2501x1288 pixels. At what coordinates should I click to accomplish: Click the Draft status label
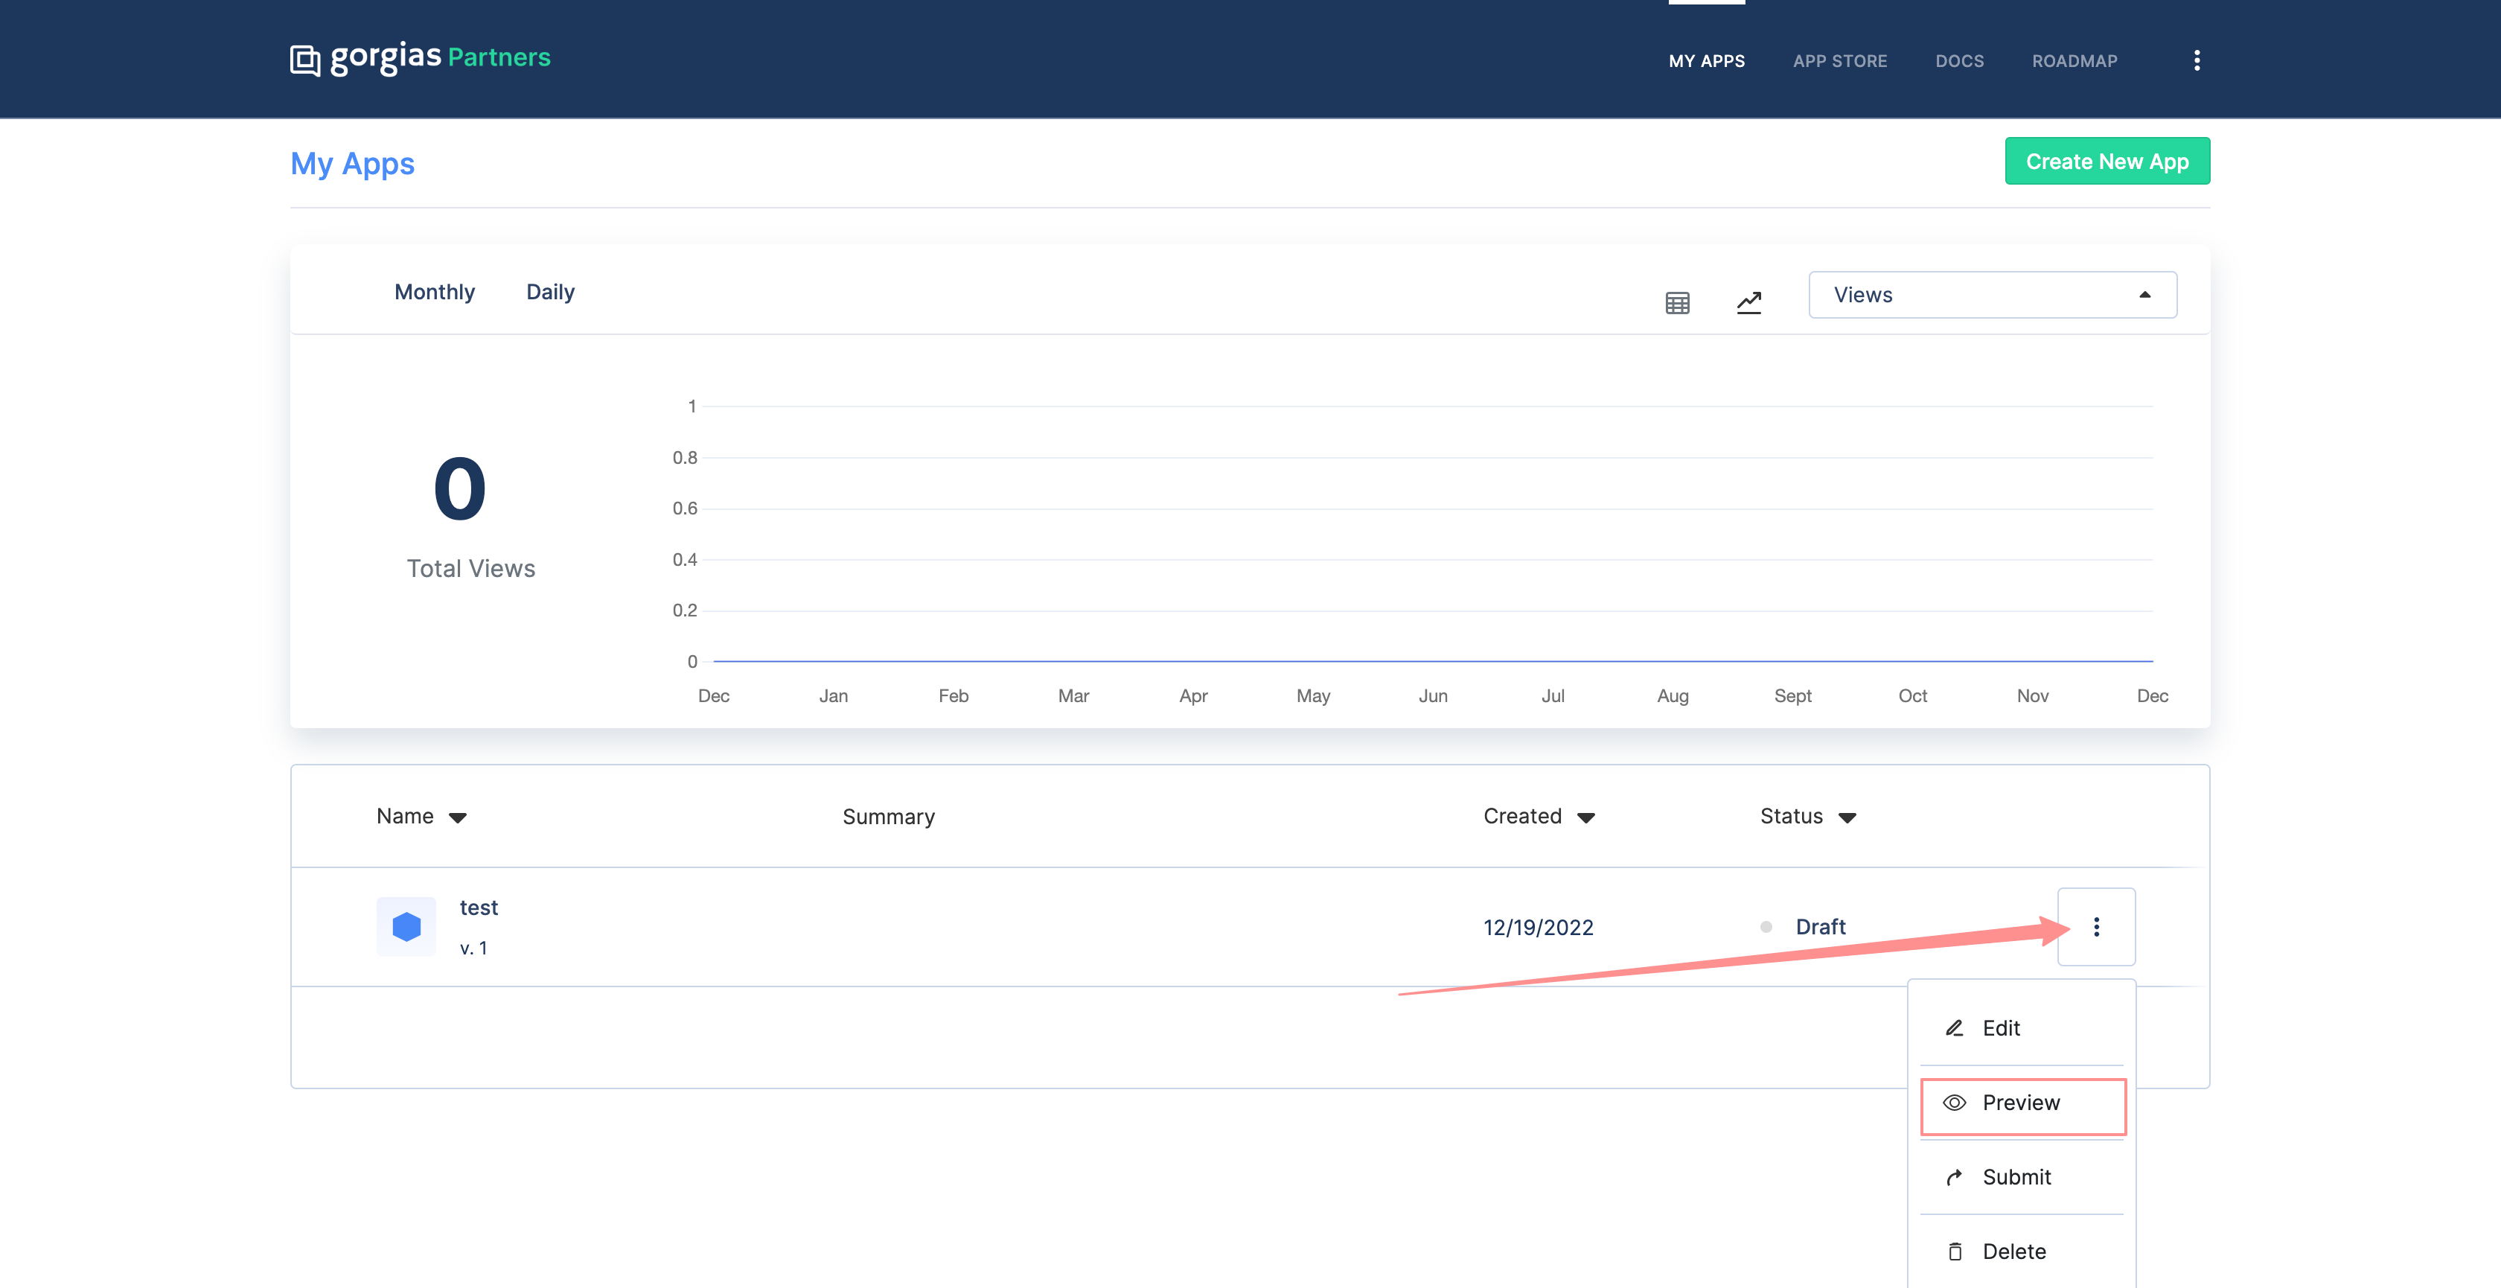(1821, 928)
